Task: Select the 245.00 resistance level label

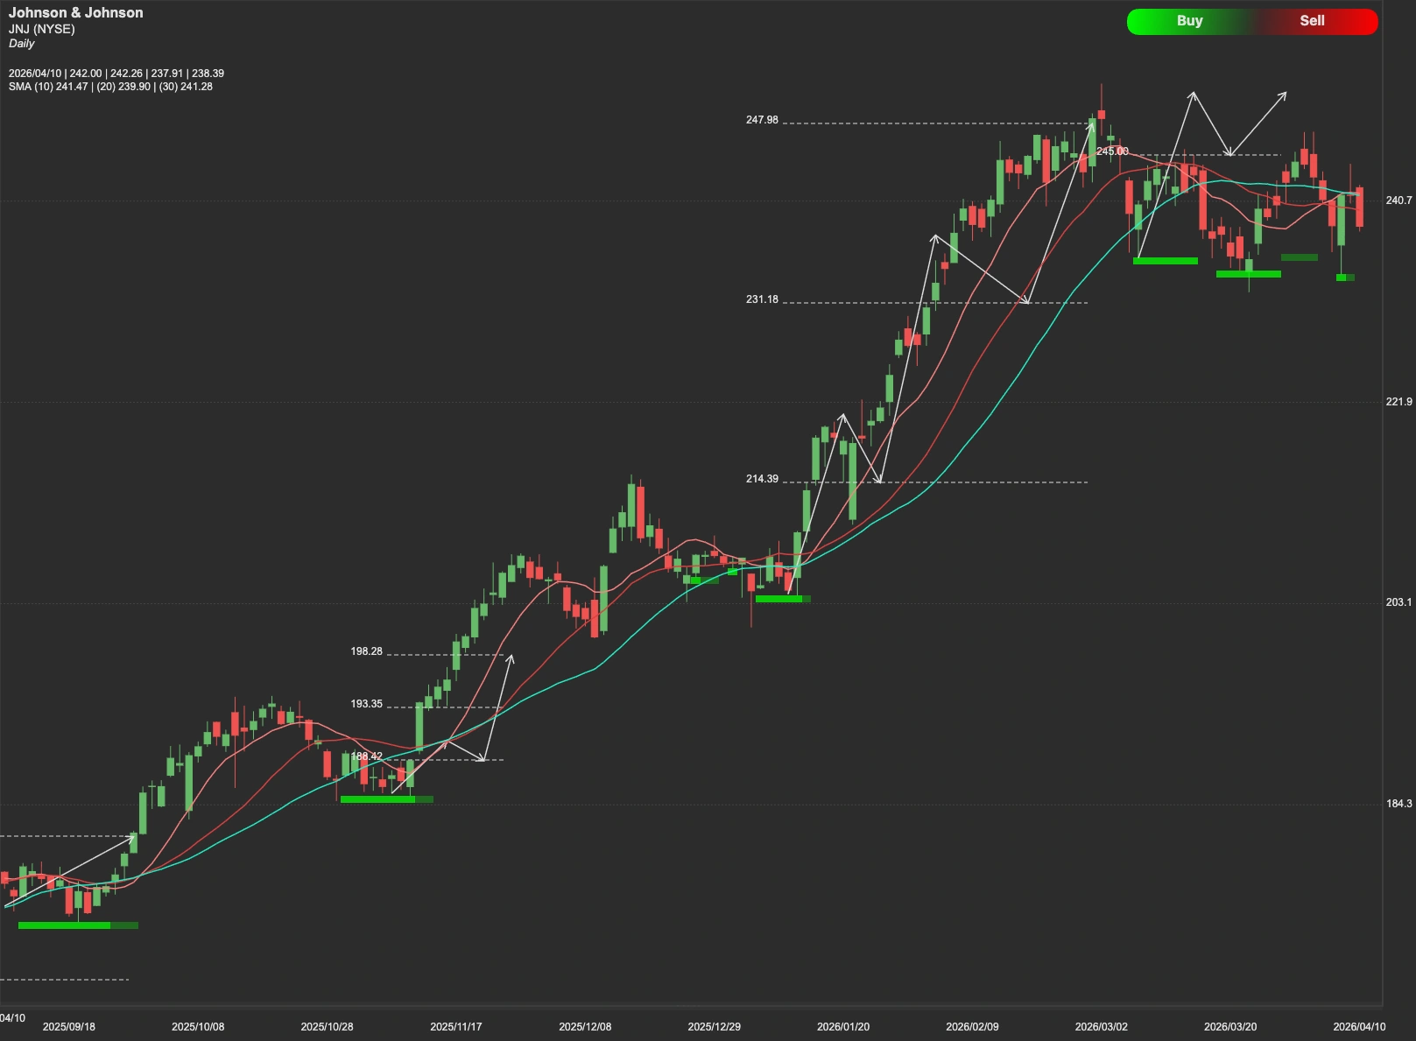Action: coord(1112,151)
